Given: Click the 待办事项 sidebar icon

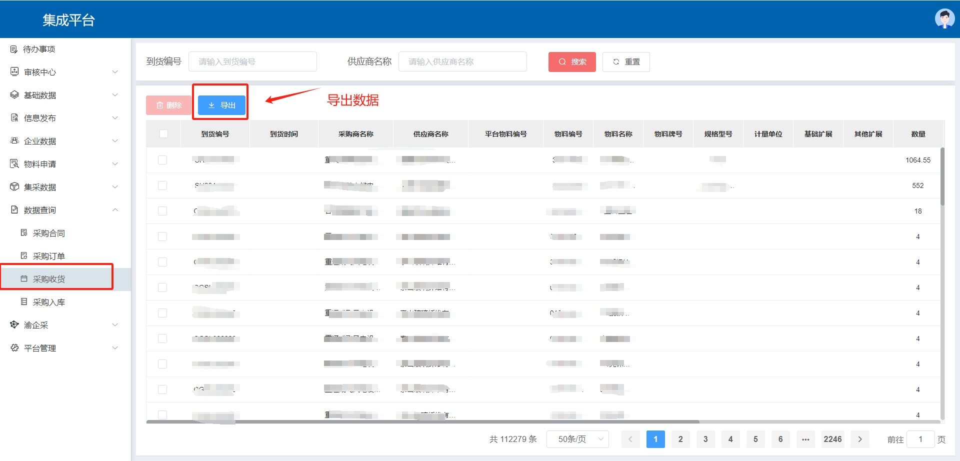Looking at the screenshot, I should pos(14,49).
